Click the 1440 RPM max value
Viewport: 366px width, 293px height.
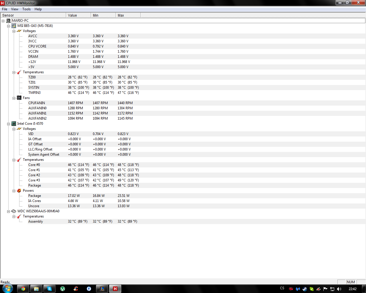pyautogui.click(x=125, y=103)
